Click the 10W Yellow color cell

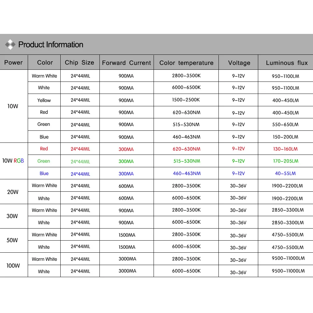[x=44, y=100]
